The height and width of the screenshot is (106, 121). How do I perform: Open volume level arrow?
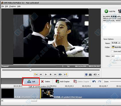click(x=98, y=74)
